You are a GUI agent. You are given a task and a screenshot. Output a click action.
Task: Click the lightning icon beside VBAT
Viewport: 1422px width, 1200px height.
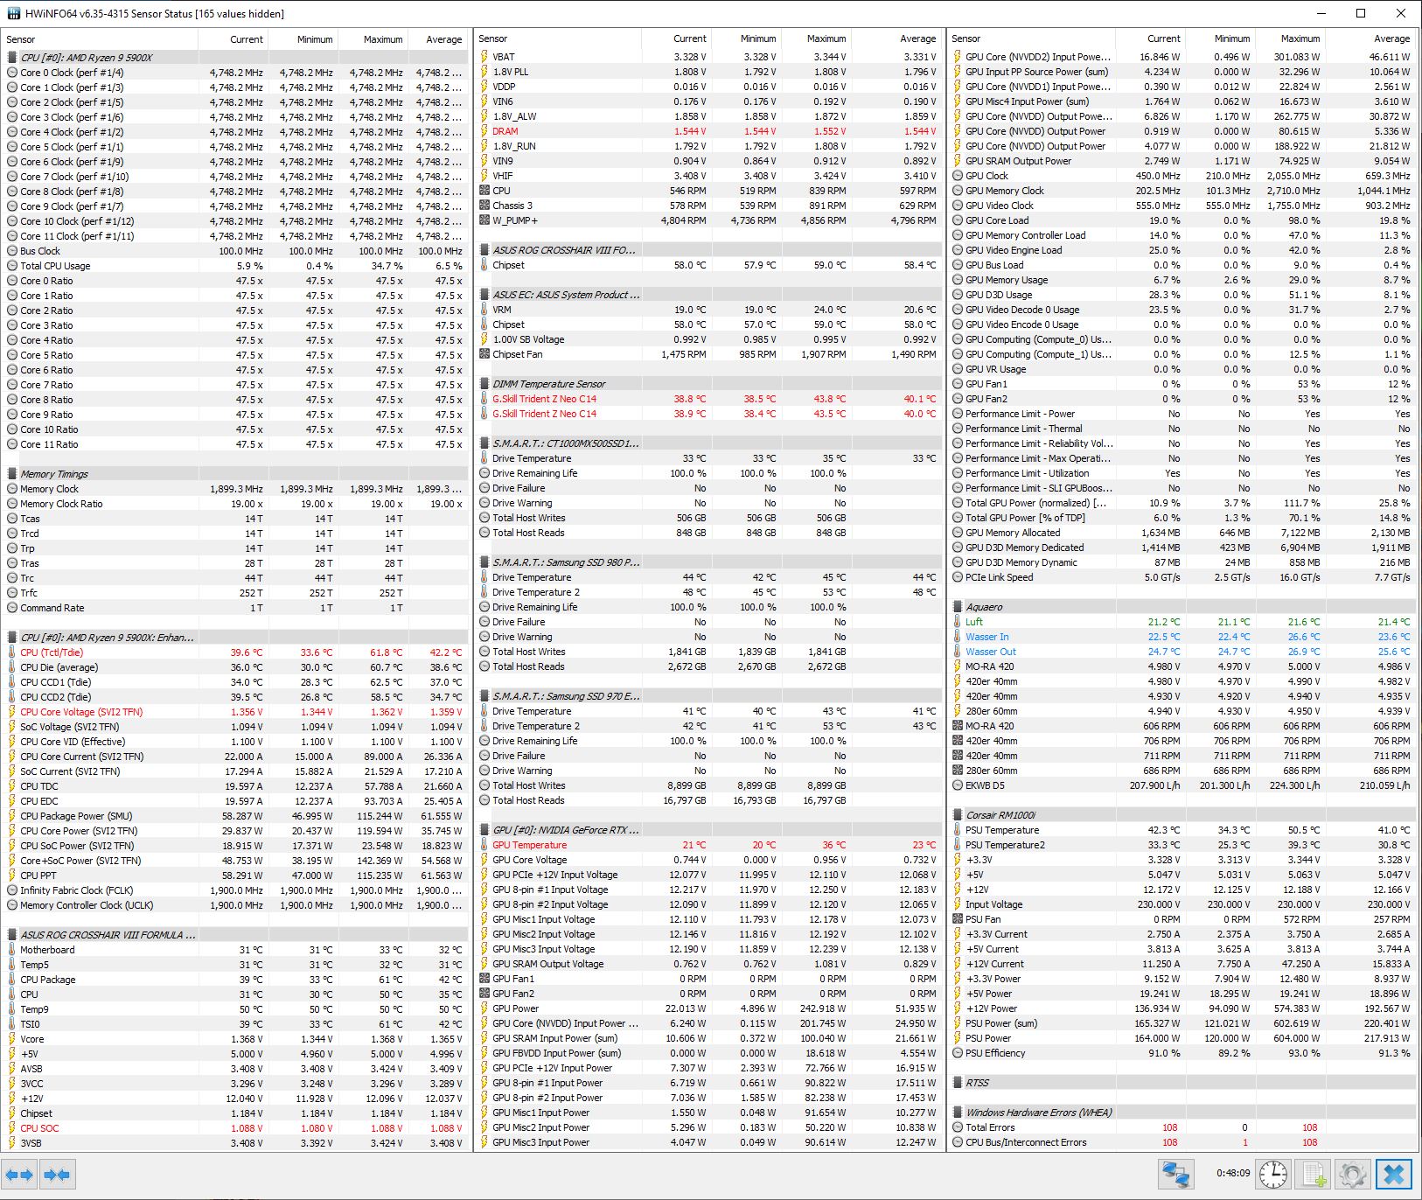click(484, 57)
